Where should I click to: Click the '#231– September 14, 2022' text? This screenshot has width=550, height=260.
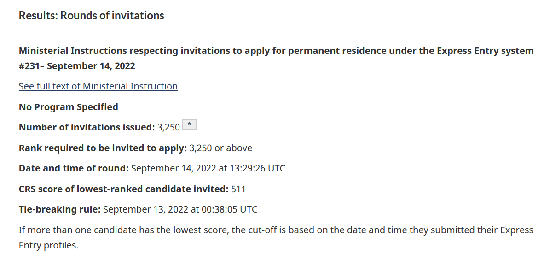(x=77, y=66)
